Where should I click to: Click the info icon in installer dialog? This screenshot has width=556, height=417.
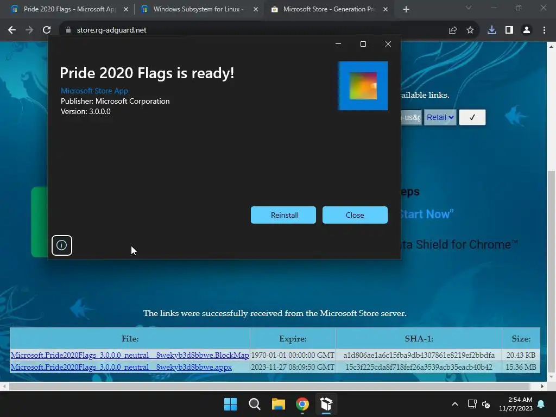click(x=62, y=245)
